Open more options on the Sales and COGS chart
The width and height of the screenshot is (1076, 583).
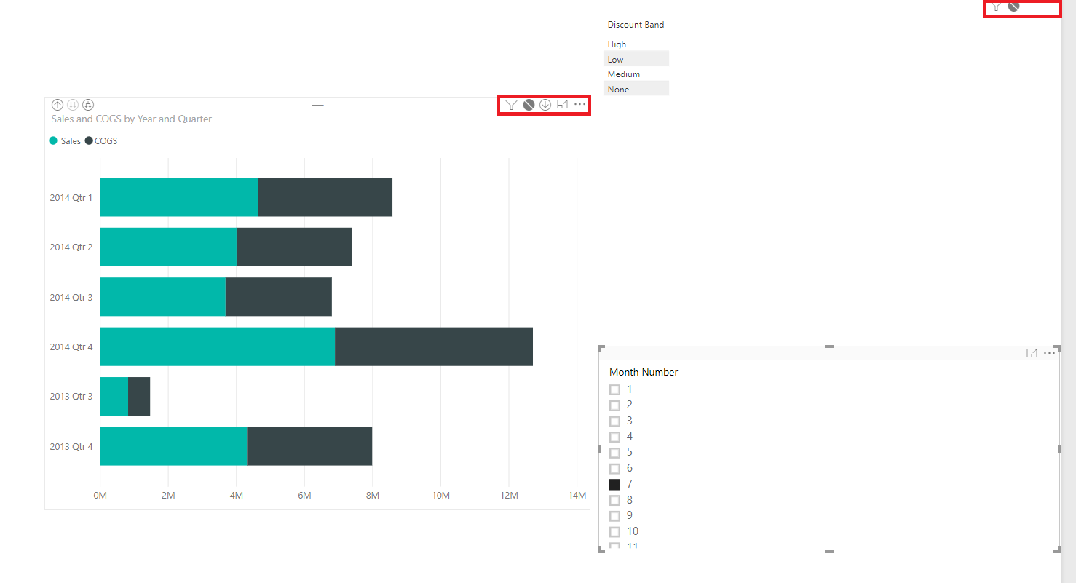[579, 105]
